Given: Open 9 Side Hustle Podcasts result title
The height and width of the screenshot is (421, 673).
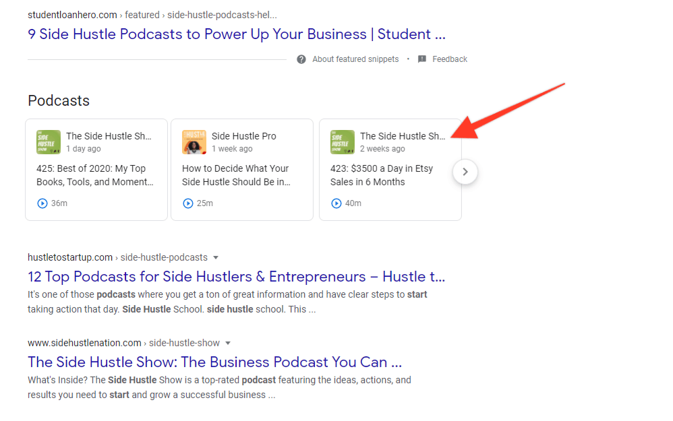Looking at the screenshot, I should (237, 34).
